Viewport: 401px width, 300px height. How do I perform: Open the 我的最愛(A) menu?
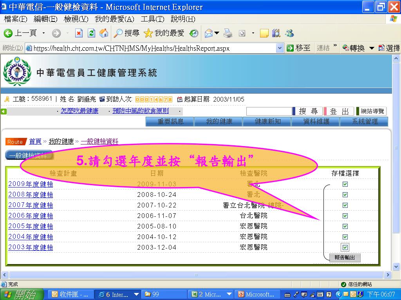114,19
